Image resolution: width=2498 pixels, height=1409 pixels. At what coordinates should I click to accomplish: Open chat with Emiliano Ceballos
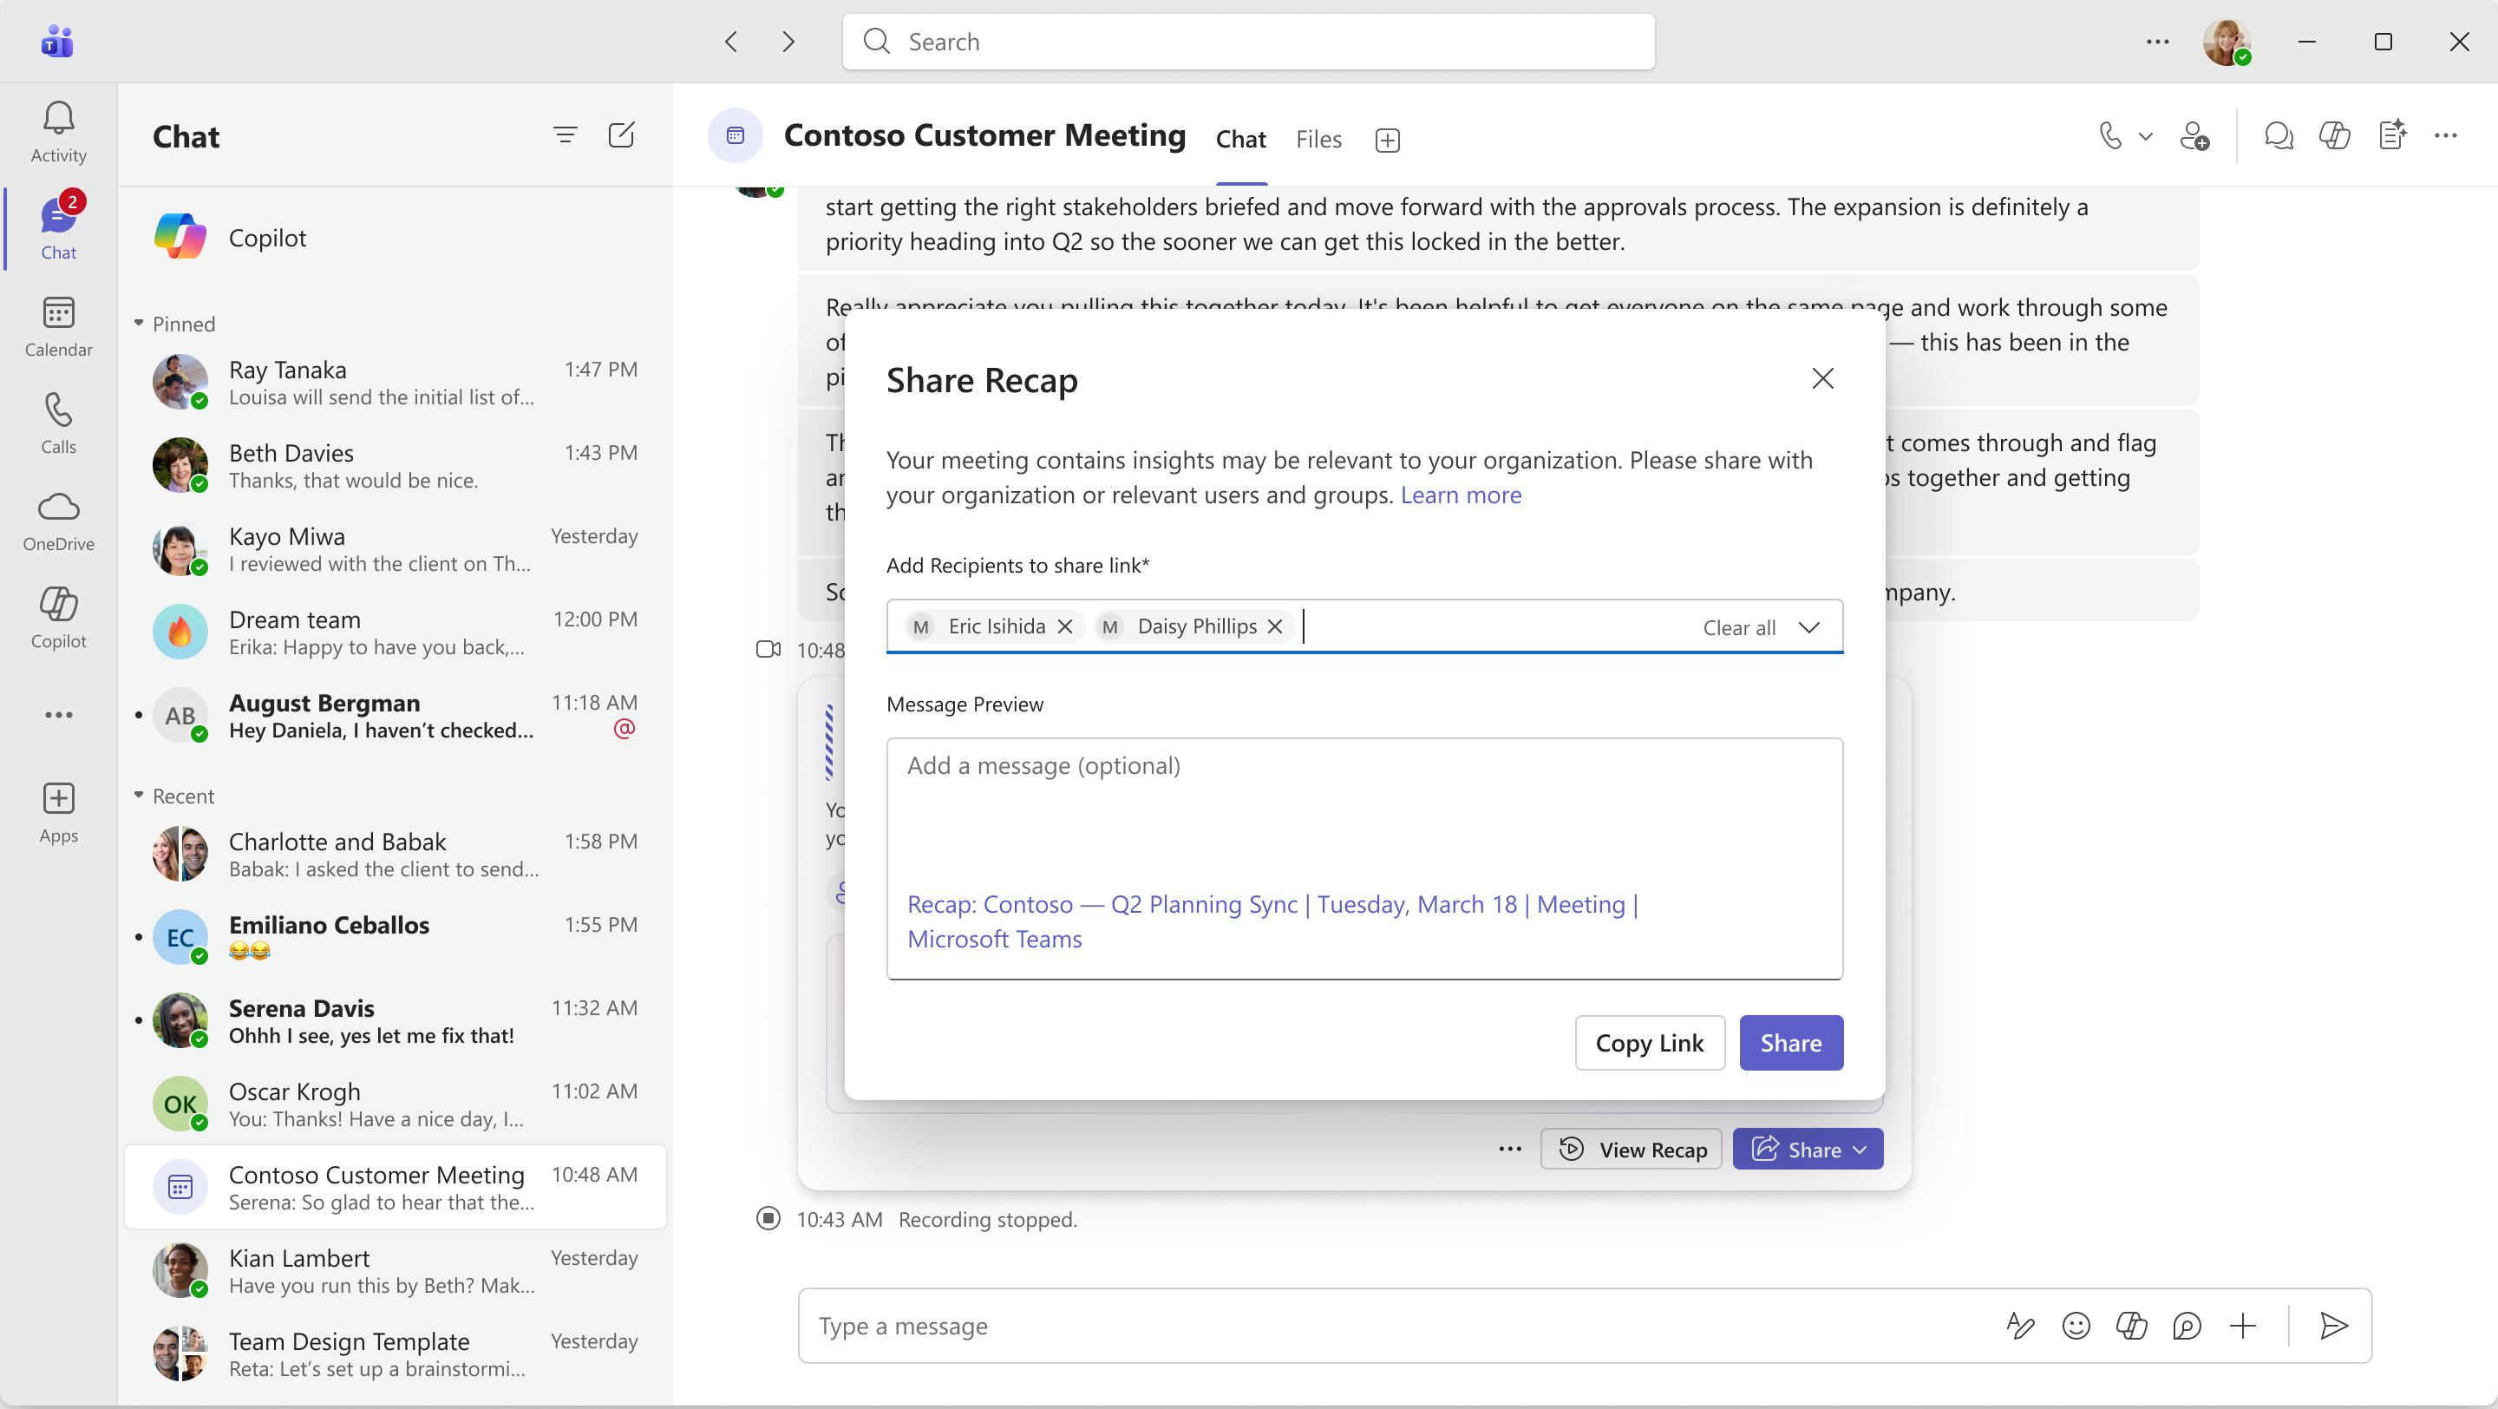pos(396,938)
